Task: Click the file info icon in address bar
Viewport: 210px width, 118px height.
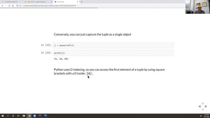Action: [x=17, y=6]
